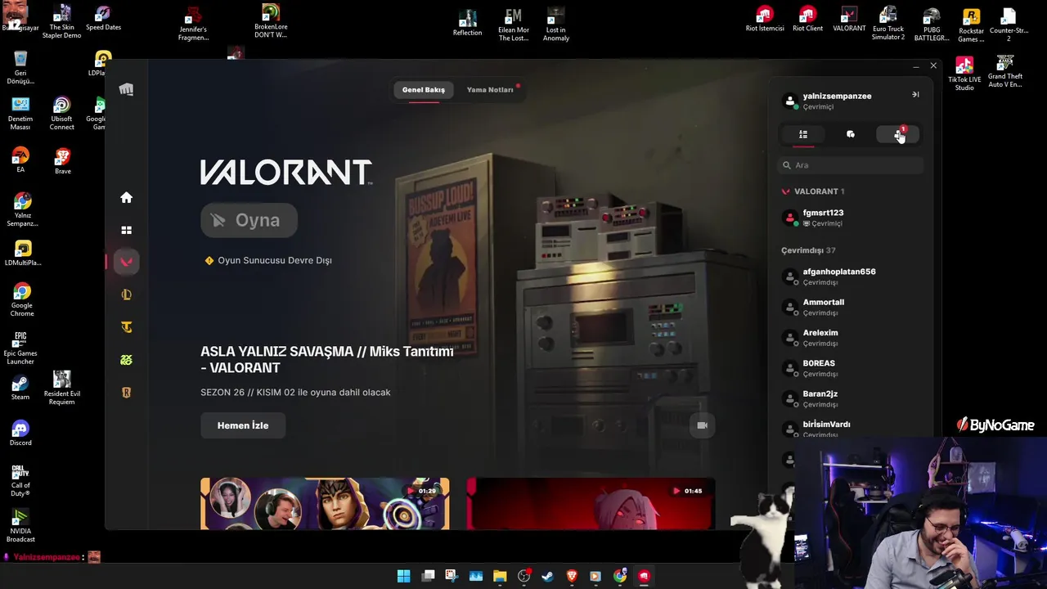The image size is (1047, 589).
Task: Open Brave browser on taskbar
Action: (x=572, y=576)
